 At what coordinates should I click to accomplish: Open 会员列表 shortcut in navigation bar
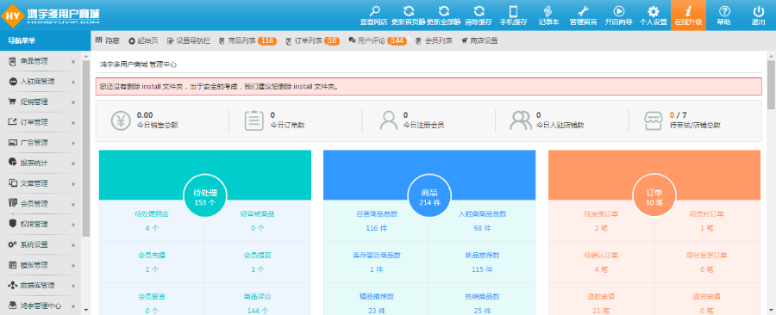pos(434,41)
